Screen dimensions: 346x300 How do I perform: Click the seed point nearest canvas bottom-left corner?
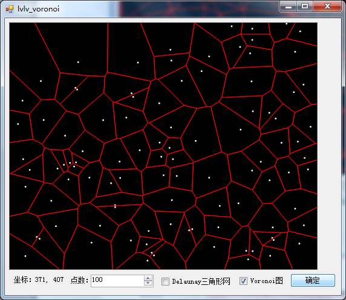pyautogui.click(x=25, y=256)
